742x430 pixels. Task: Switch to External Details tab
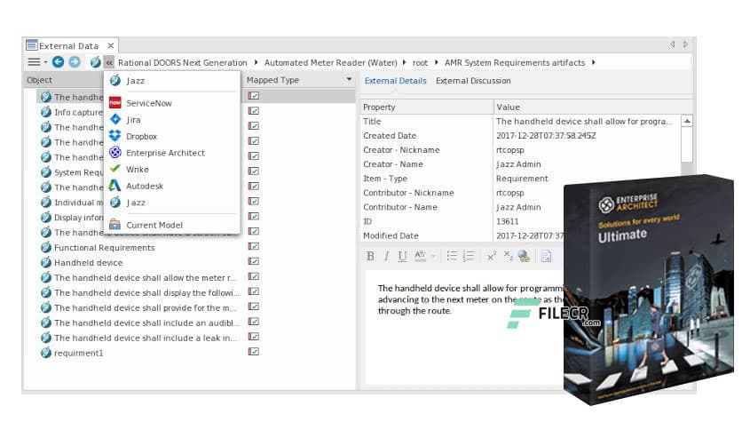[x=395, y=81]
